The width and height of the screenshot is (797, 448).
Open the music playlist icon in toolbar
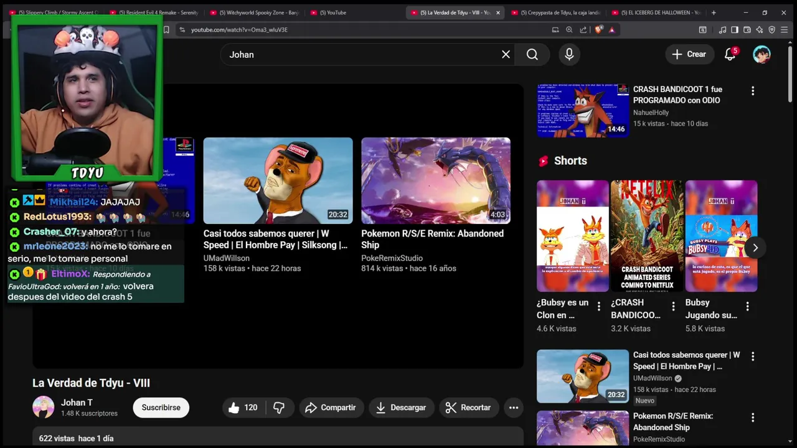tap(722, 29)
